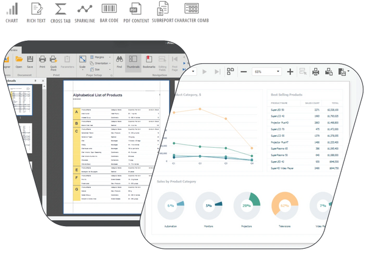
Task: Select the Character Comb control icon
Action: coord(192,9)
